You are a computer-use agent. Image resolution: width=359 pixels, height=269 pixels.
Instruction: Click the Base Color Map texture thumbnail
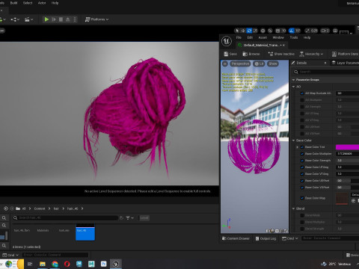click(x=342, y=198)
